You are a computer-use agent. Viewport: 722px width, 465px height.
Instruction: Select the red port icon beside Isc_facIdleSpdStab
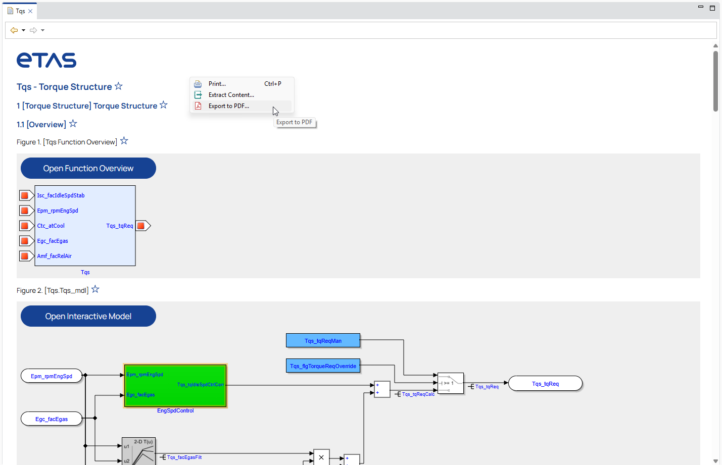tap(25, 195)
